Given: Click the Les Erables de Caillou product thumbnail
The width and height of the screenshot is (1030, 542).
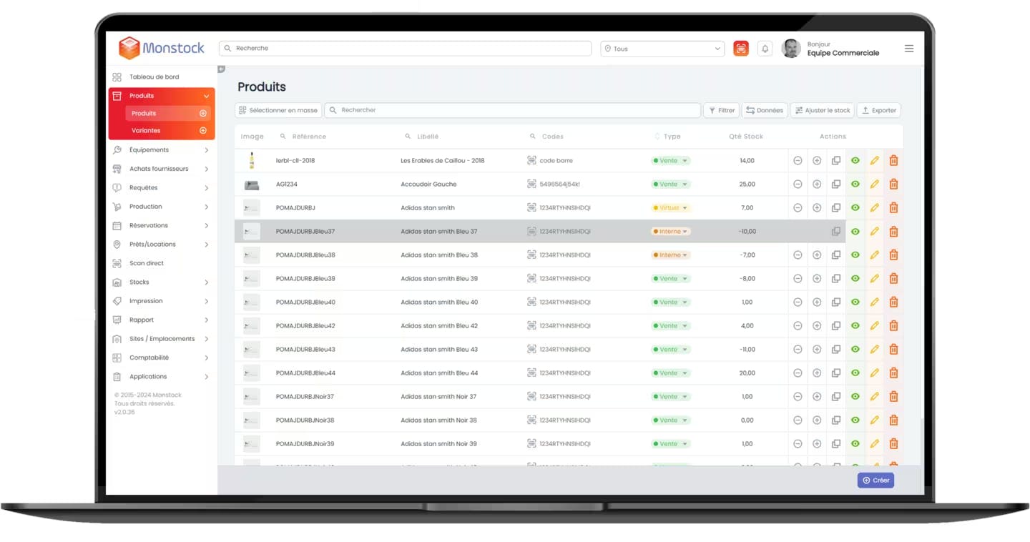Looking at the screenshot, I should [x=251, y=161].
